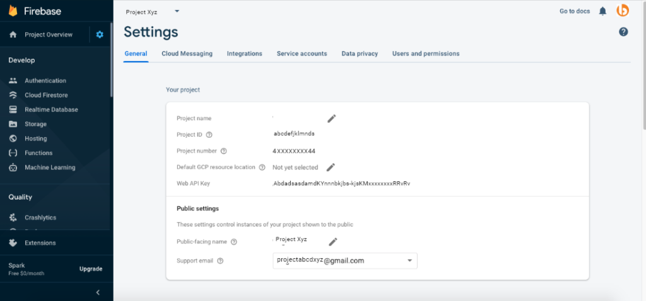Collapse the sidebar with chevron arrow
Screen dimensions: 646x301
(x=98, y=292)
